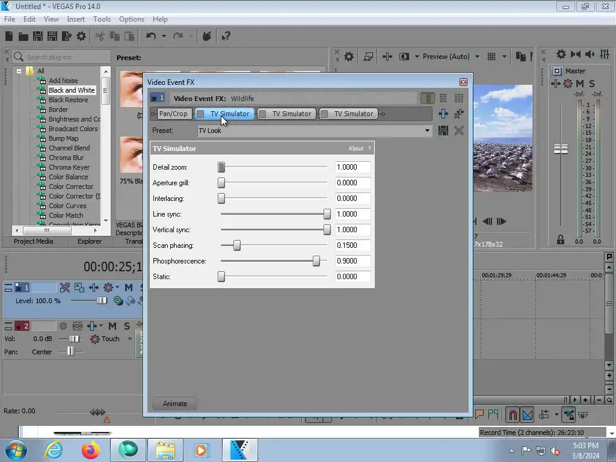Arm audio track 2 for record
The image size is (616, 462).
pos(63,326)
